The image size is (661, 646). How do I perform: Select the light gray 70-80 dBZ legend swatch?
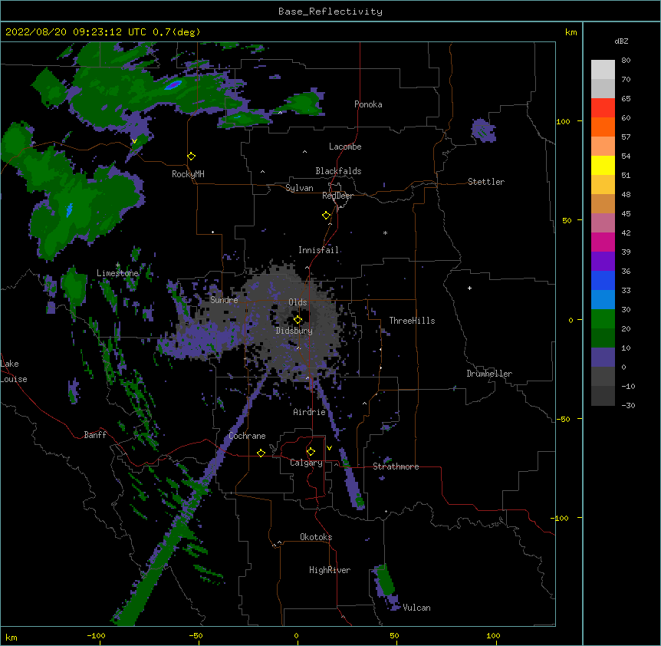point(603,70)
